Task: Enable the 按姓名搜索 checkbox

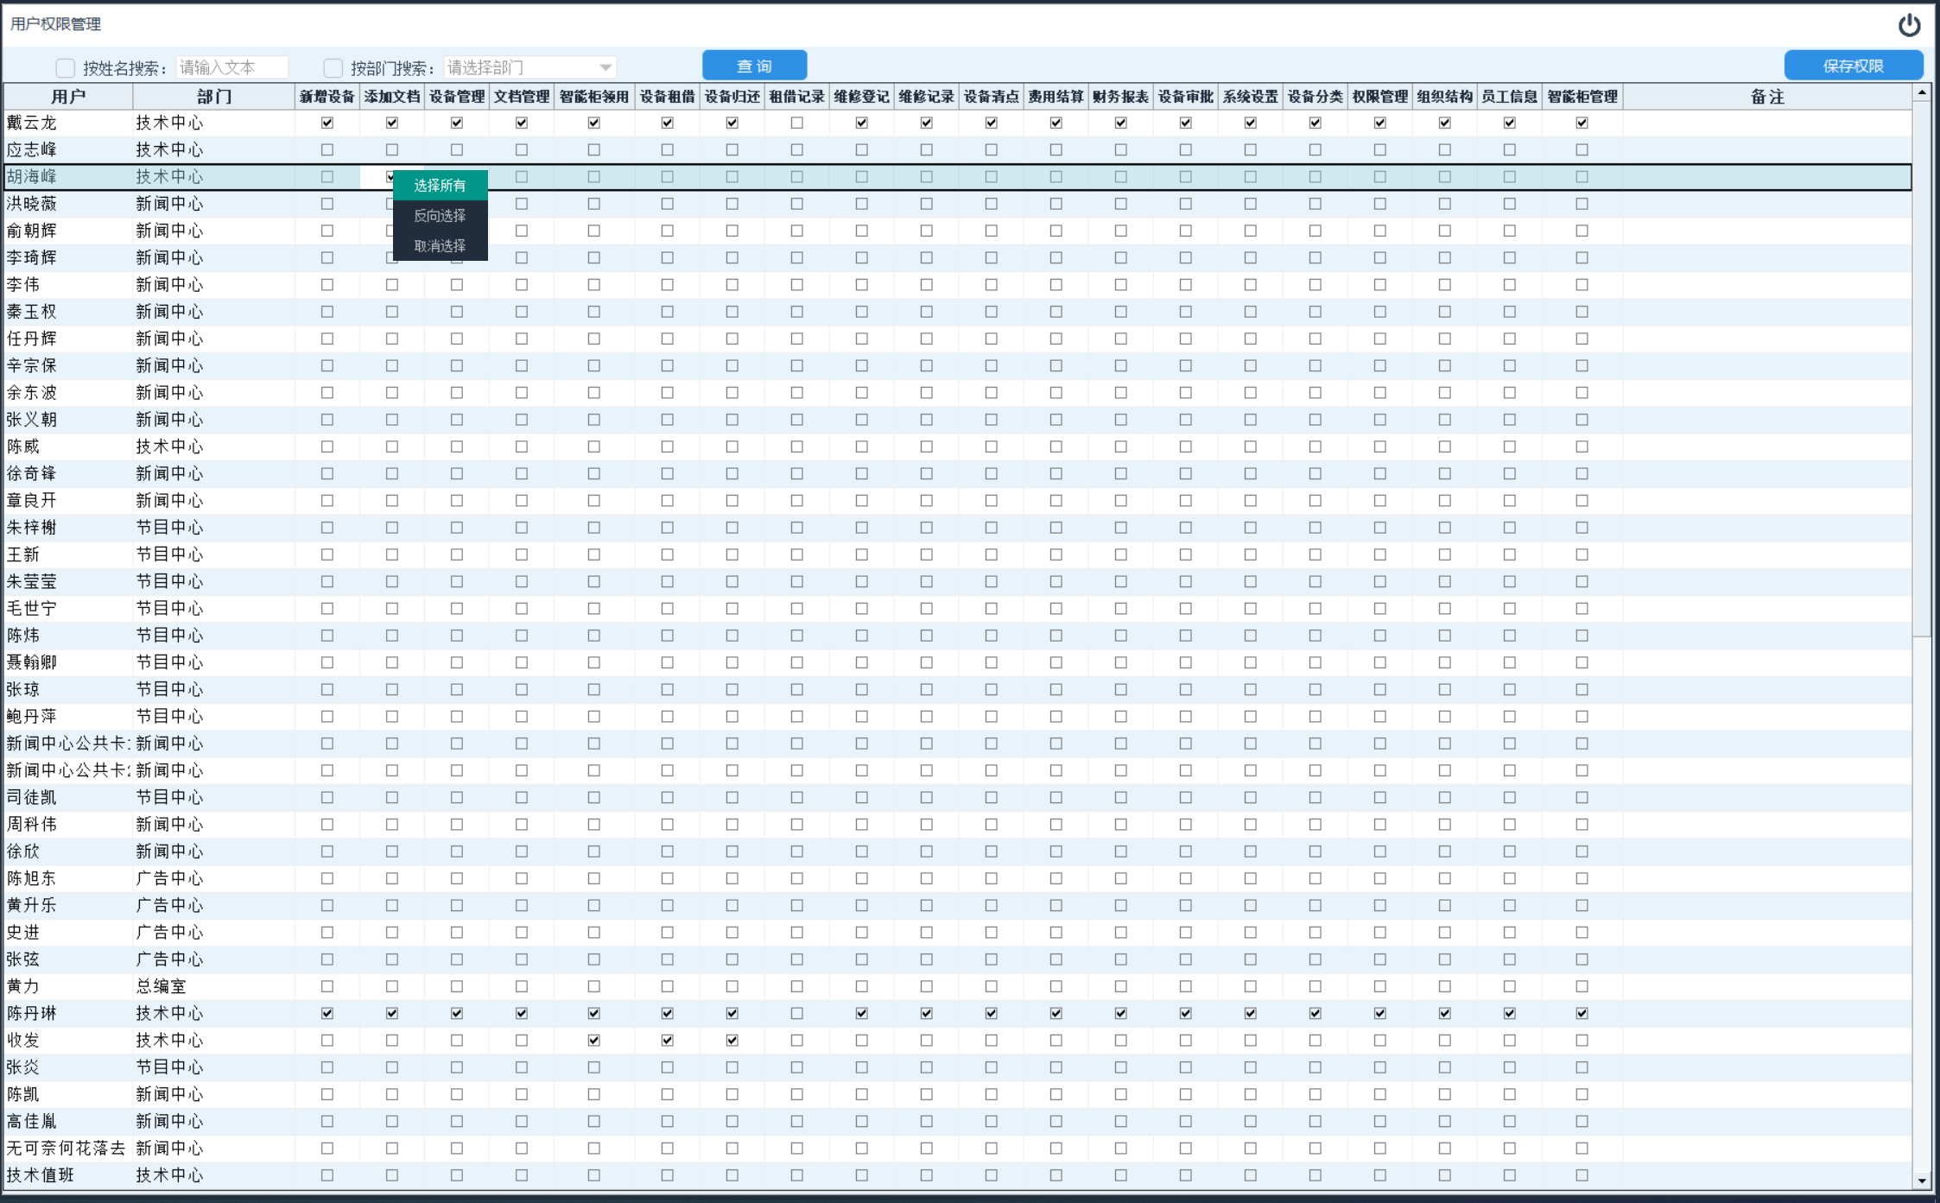Action: click(65, 67)
